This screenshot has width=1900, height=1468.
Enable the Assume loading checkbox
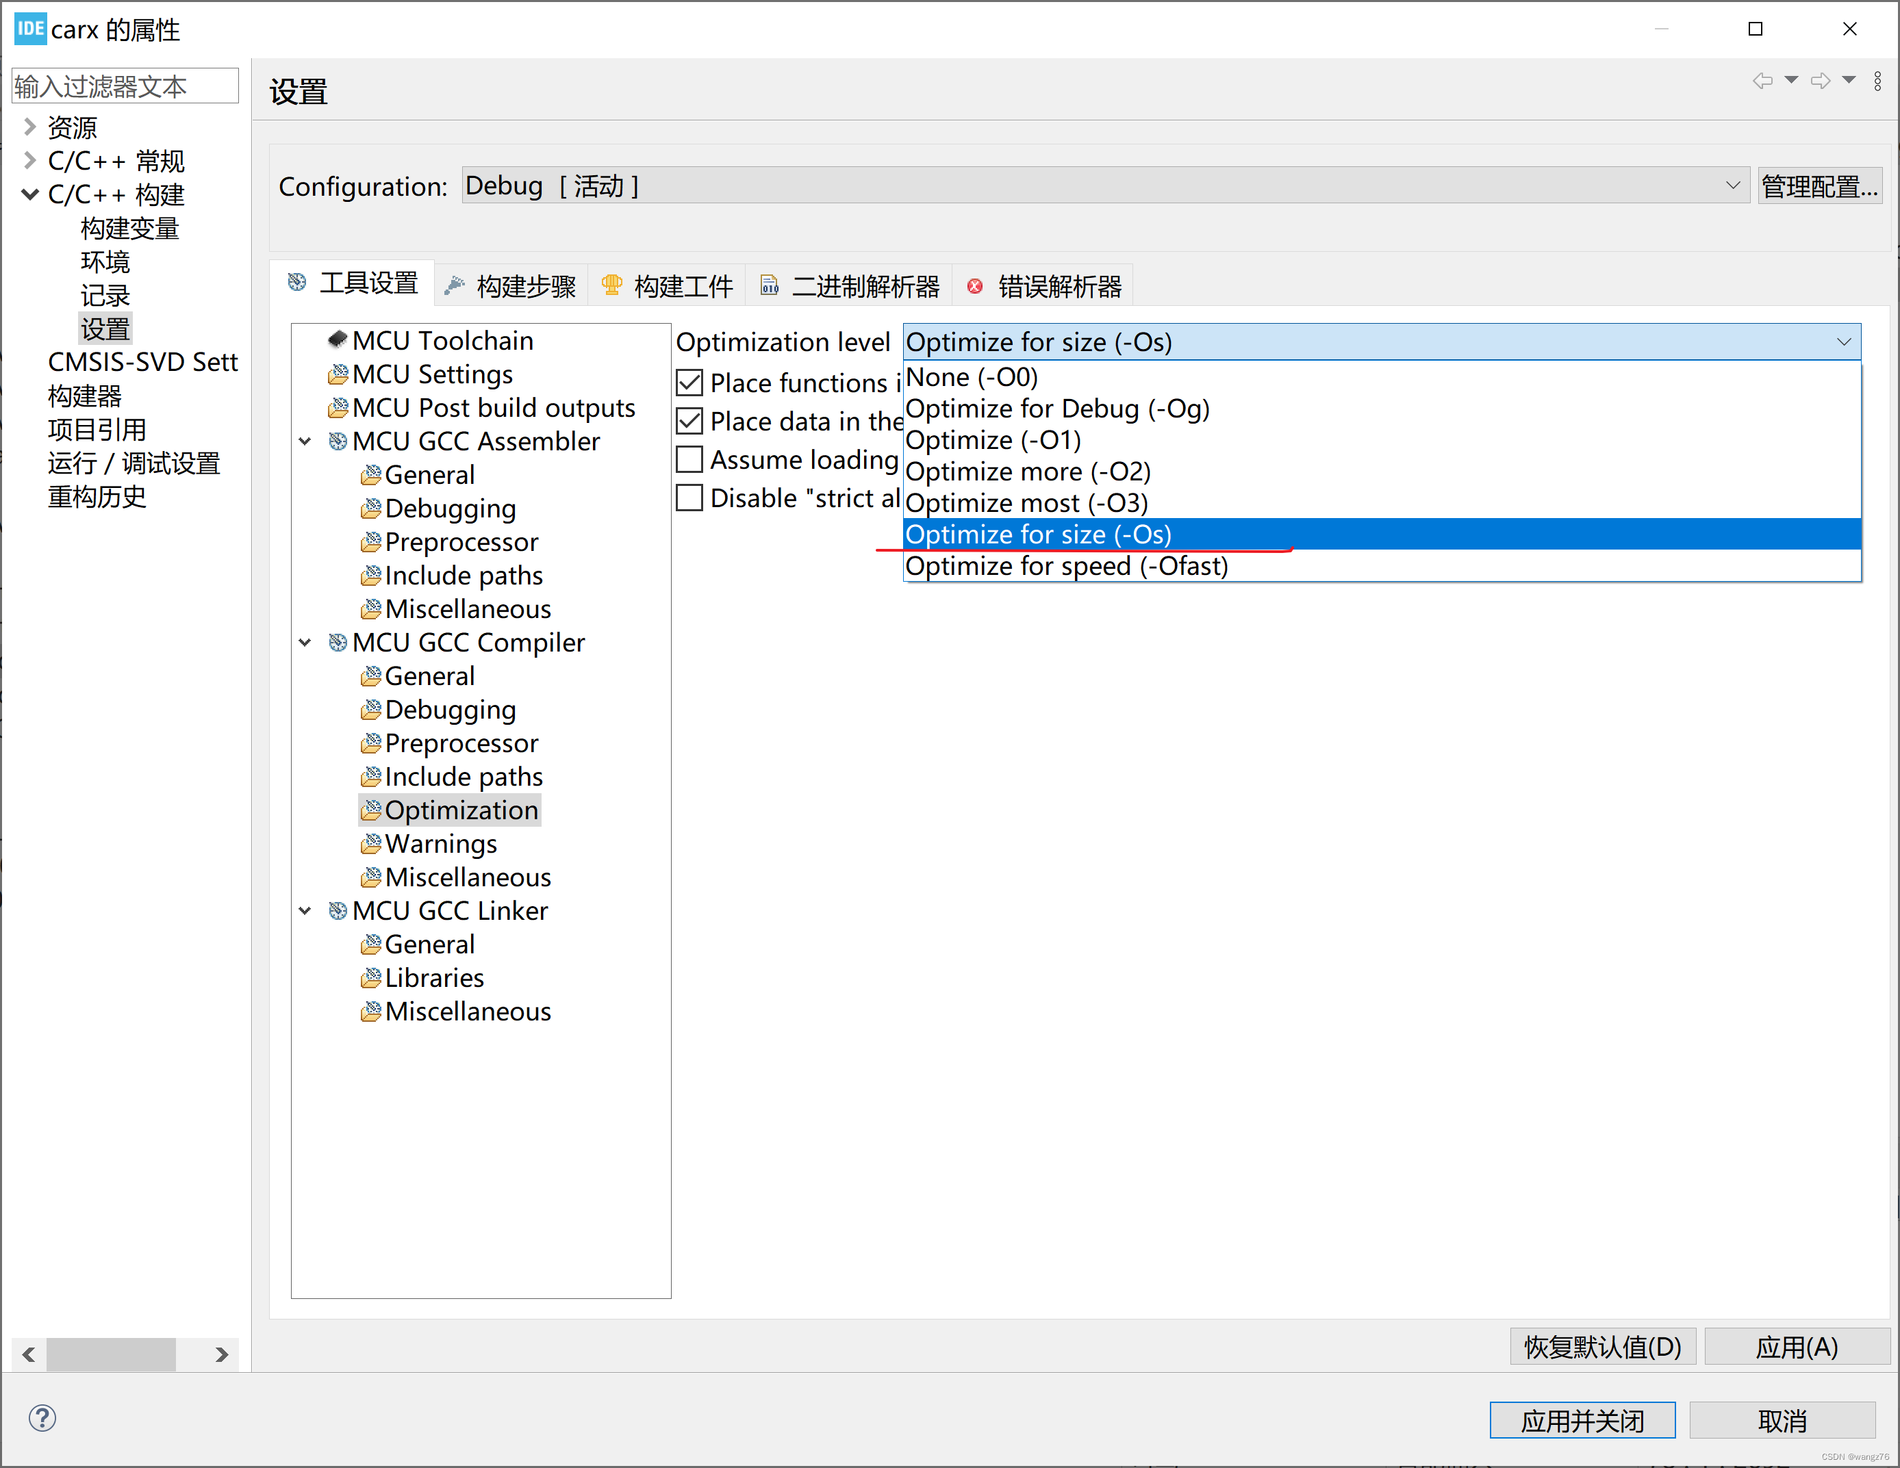(689, 459)
